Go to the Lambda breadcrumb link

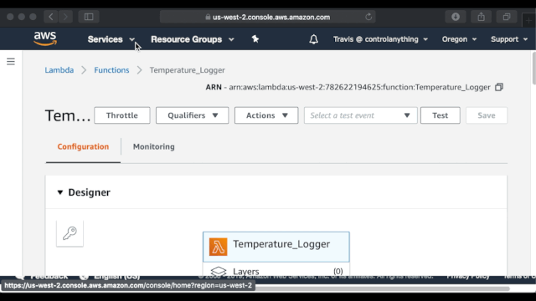tap(59, 70)
